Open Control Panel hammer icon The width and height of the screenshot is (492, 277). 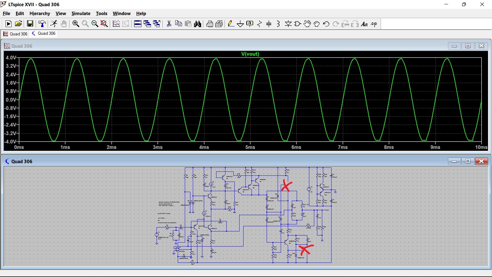pyautogui.click(x=42, y=24)
